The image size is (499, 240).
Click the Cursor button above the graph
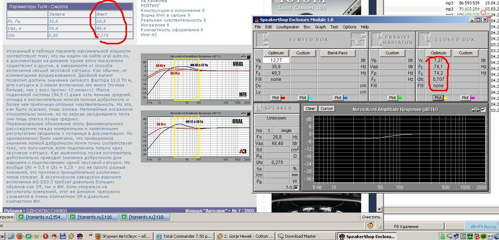click(x=326, y=108)
